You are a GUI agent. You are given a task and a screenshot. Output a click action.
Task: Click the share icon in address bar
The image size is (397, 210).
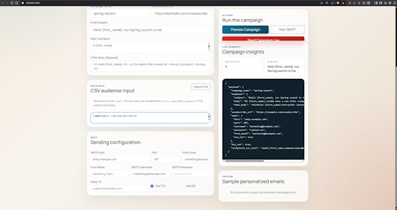pos(332,3)
